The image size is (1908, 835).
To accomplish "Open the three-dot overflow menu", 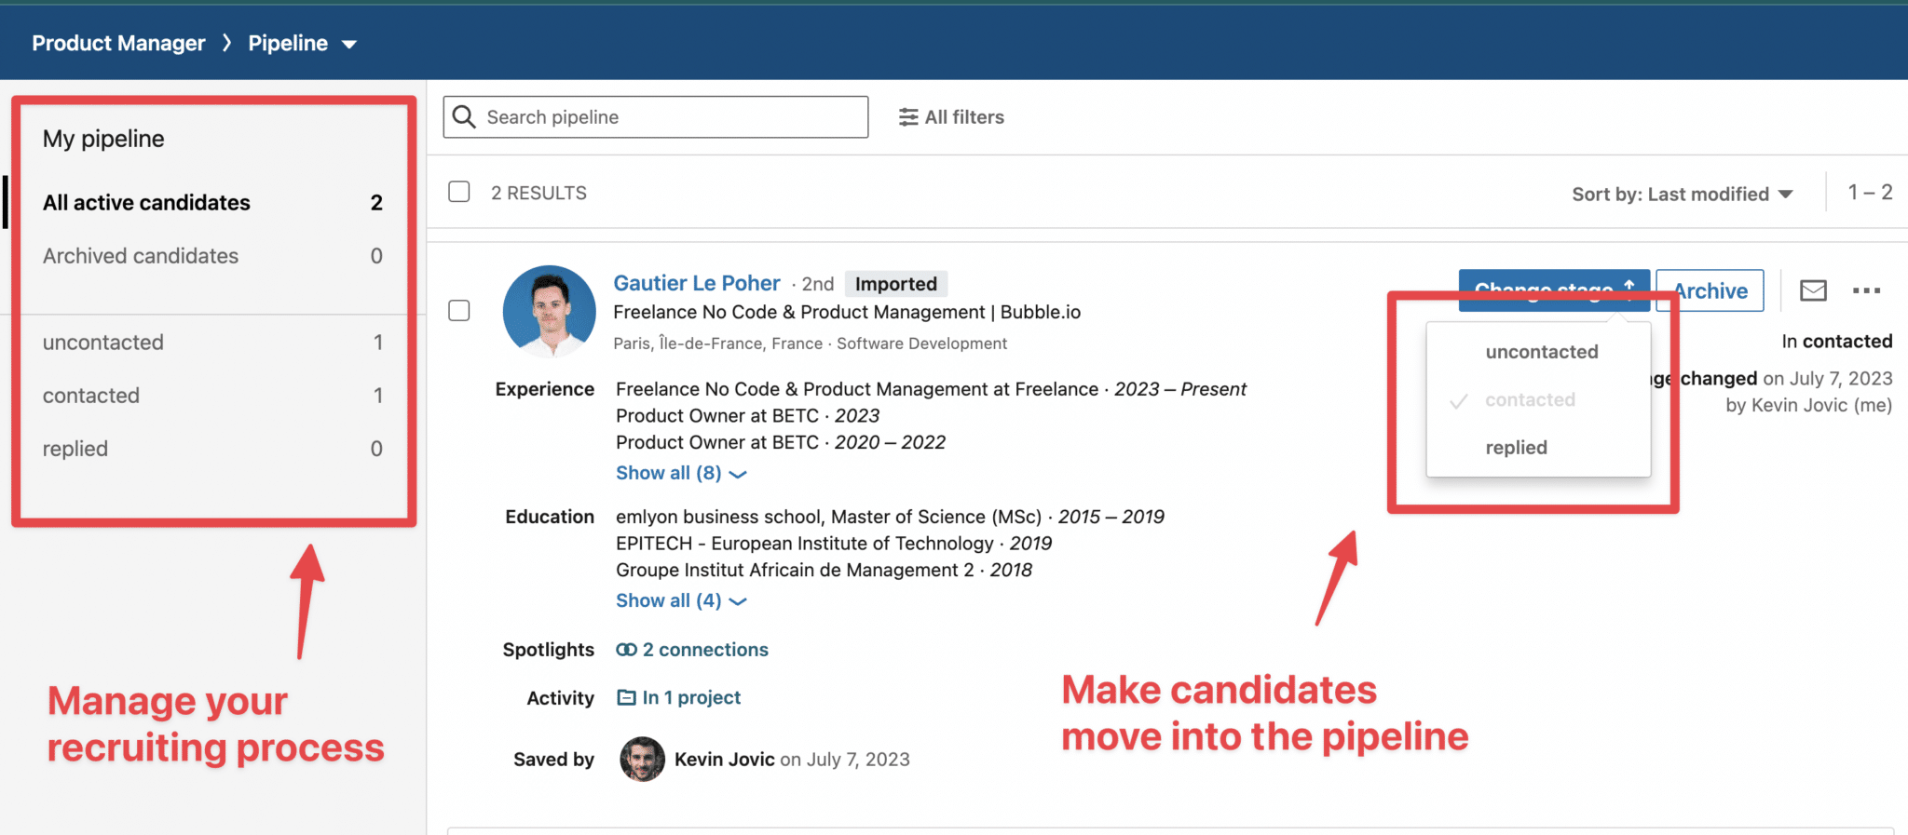I will tap(1866, 290).
